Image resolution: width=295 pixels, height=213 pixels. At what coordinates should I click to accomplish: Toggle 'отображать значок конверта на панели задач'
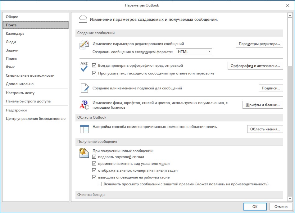pyautogui.click(x=94, y=170)
